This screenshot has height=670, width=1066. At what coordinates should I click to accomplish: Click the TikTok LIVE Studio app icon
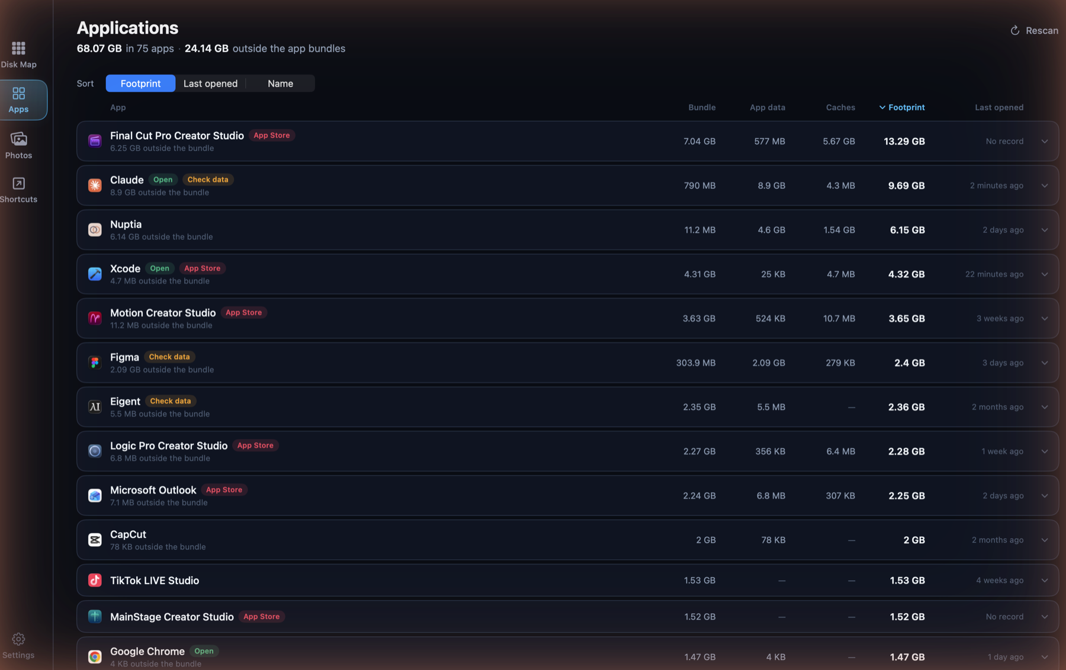[95, 581]
